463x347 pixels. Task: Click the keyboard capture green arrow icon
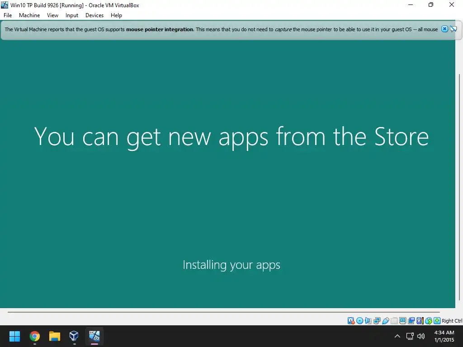point(437,321)
